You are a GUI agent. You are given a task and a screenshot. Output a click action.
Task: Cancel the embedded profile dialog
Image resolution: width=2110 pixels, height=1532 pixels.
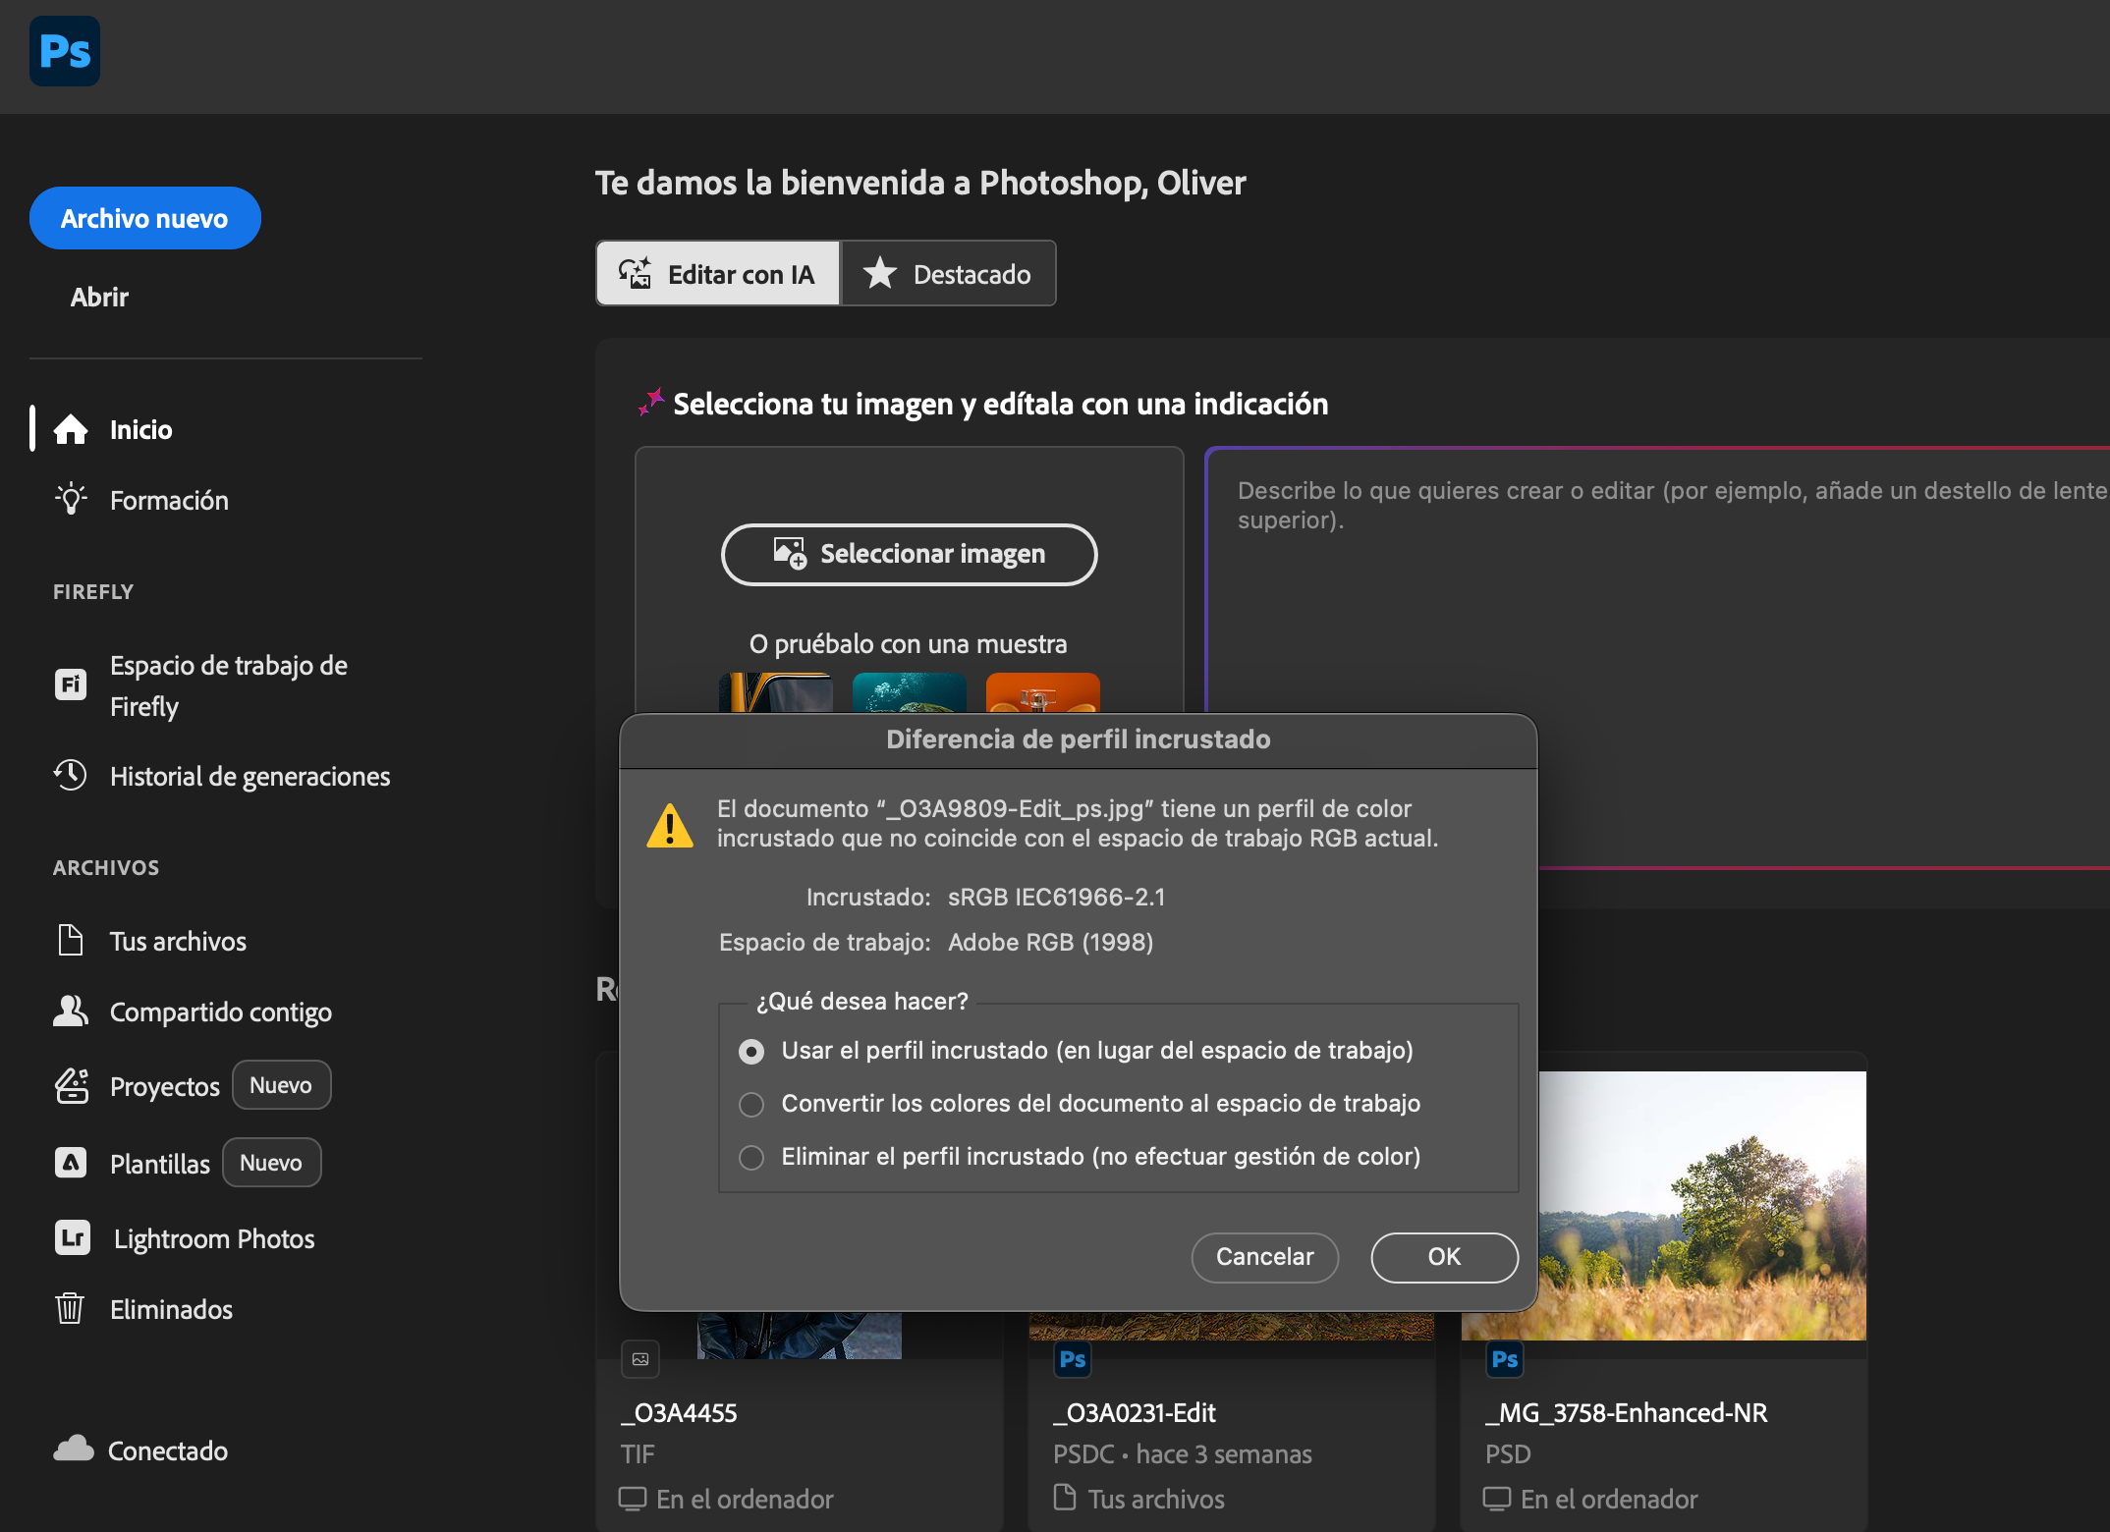coord(1265,1257)
